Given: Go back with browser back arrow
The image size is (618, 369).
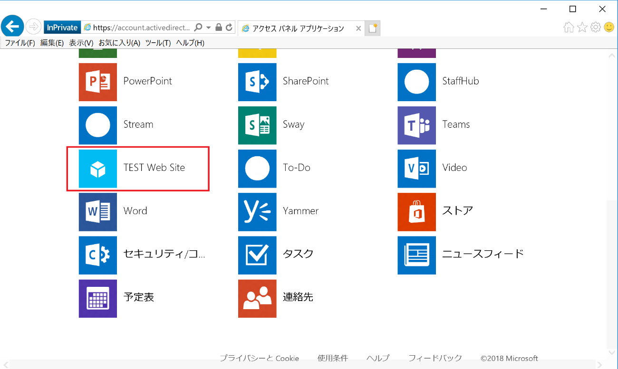Looking at the screenshot, I should coord(12,26).
